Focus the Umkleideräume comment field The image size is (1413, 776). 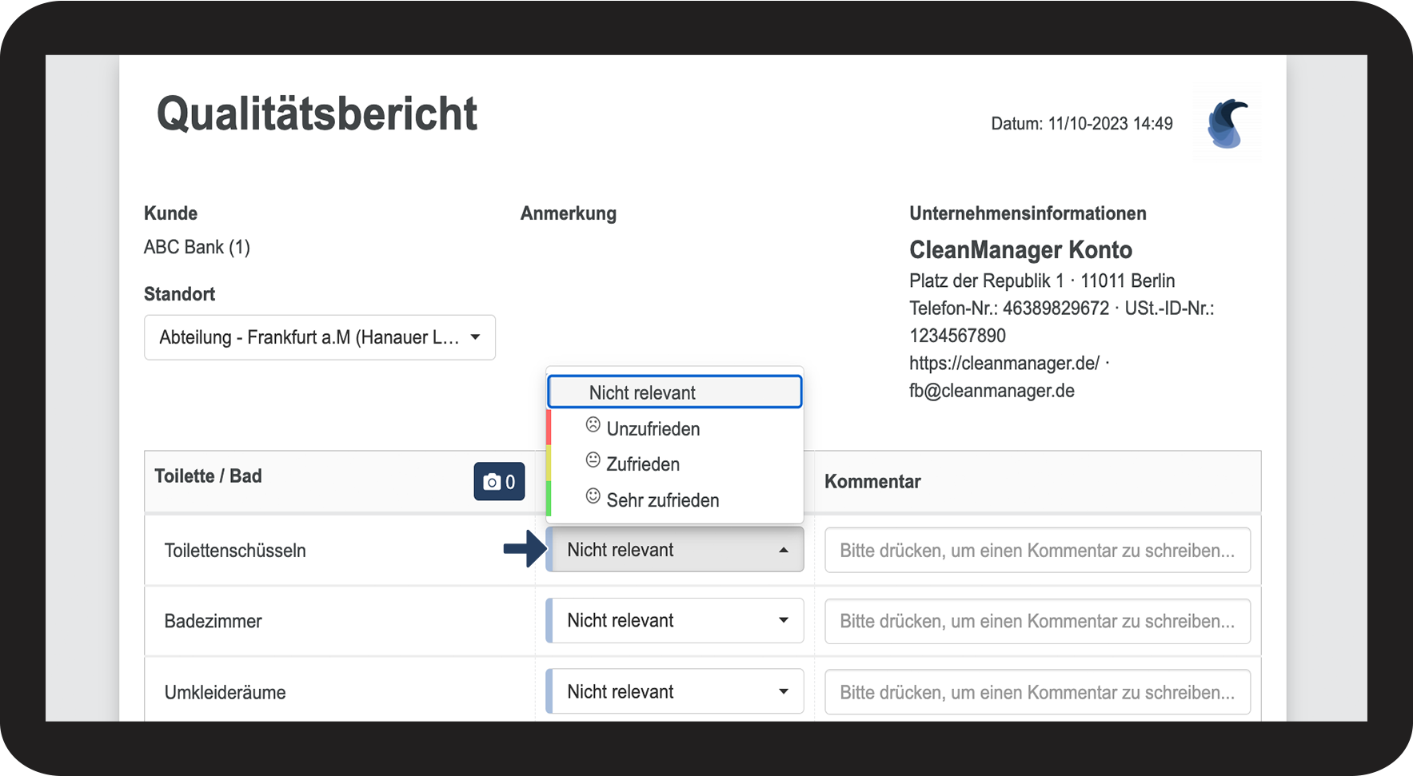(1036, 692)
